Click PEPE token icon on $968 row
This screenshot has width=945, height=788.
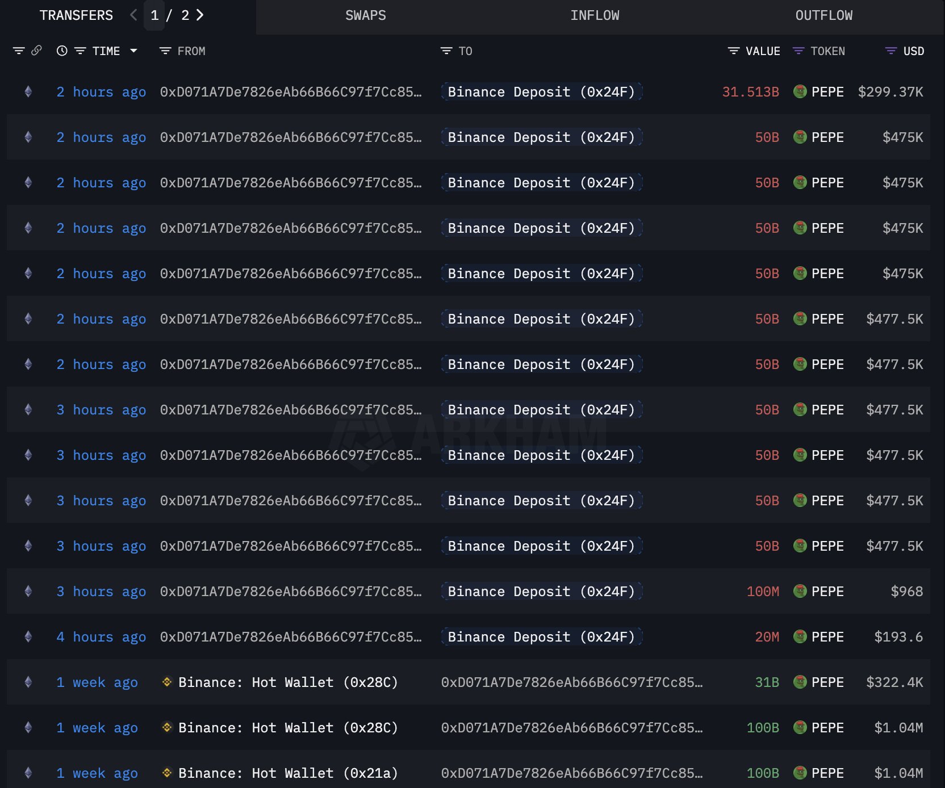point(800,591)
